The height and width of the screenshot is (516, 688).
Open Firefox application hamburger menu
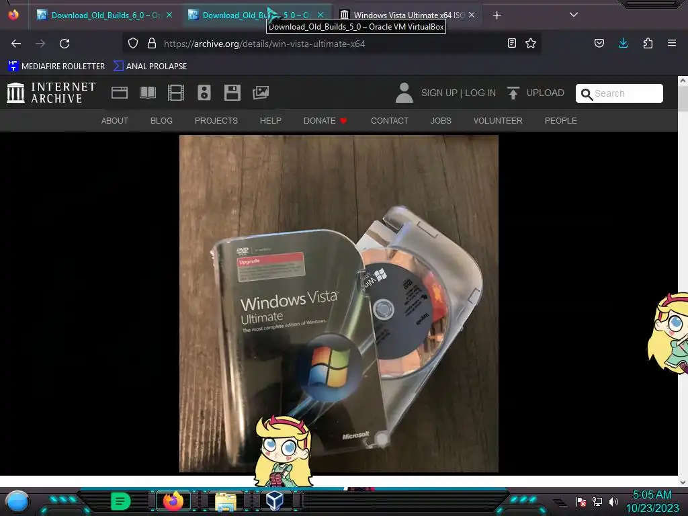pos(672,43)
